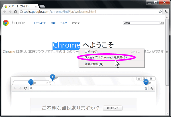This screenshot has height=117, width=171.
Task: Open a new tab with the new-tab button
Action: pos(42,6)
